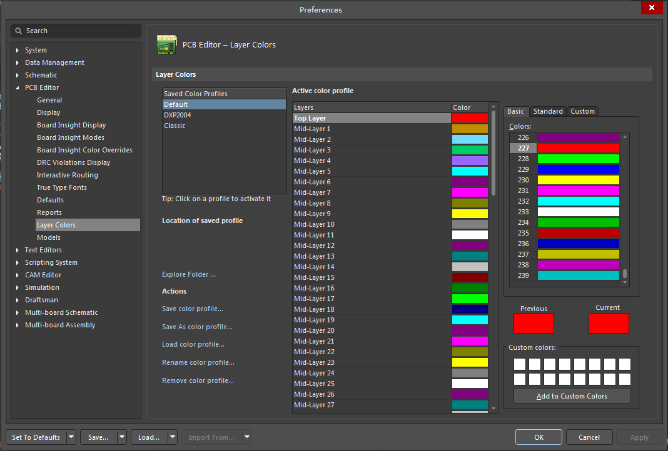Switch to the Standard colors tab
Viewport: 668px width, 451px height.
tap(548, 111)
